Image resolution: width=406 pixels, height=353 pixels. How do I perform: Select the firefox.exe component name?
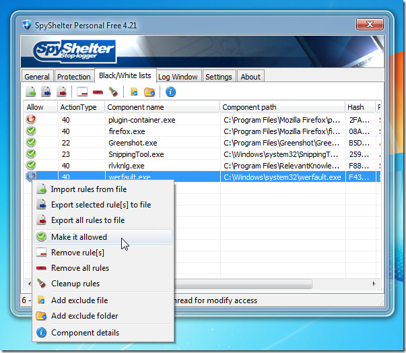127,131
